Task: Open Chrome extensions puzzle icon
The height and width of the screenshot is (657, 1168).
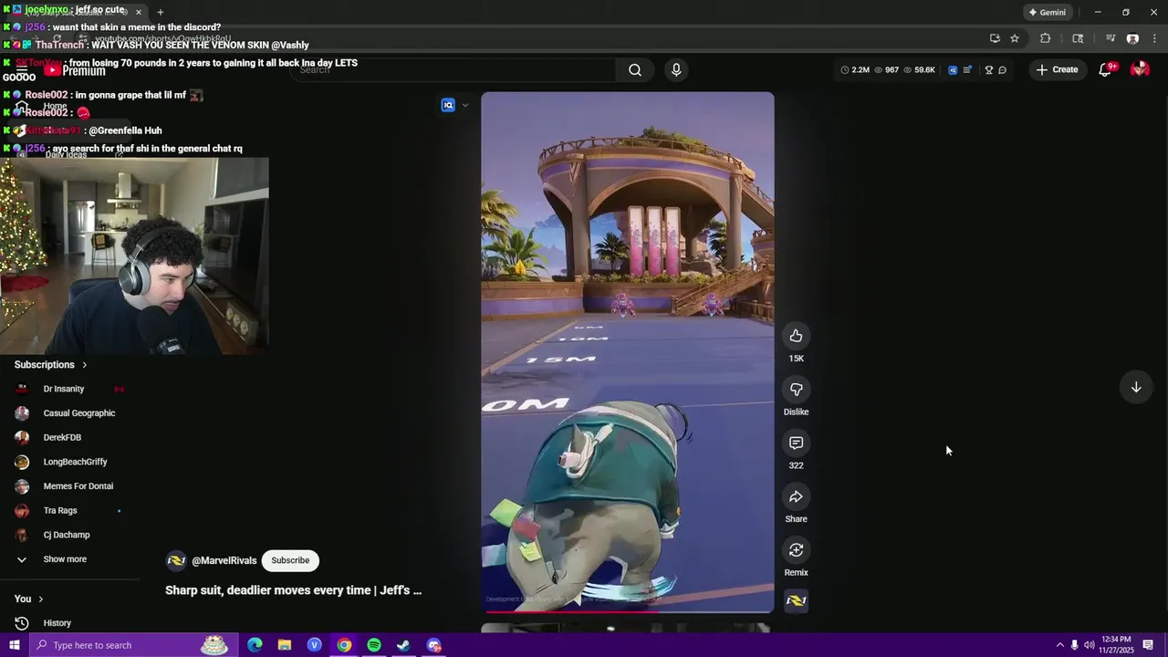Action: tap(1046, 38)
